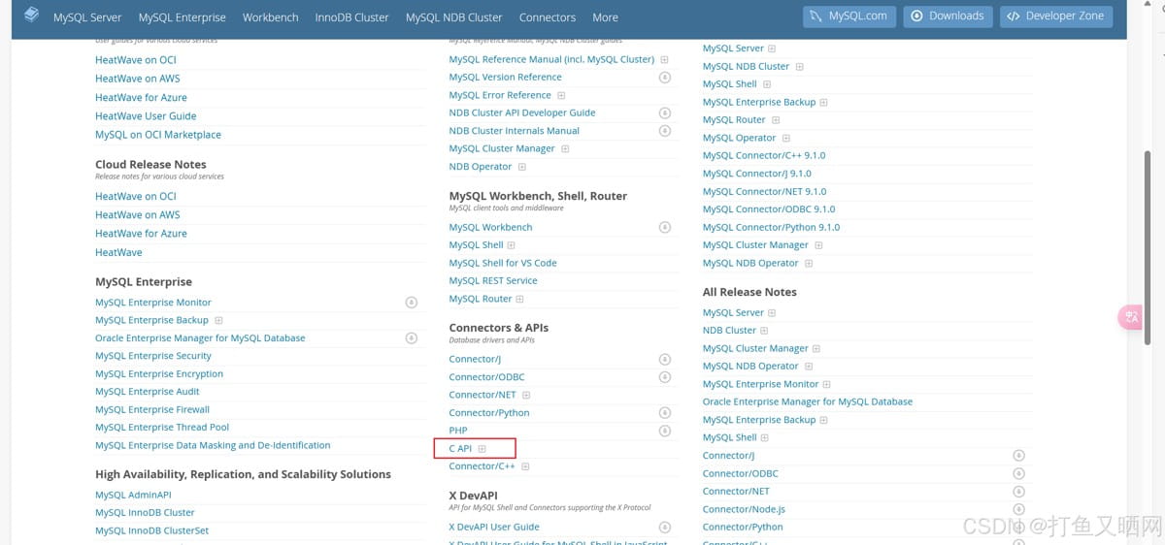Screen dimensions: 1165x545
Task: Open MySQL on OCI Marketplace link
Action: [158, 135]
